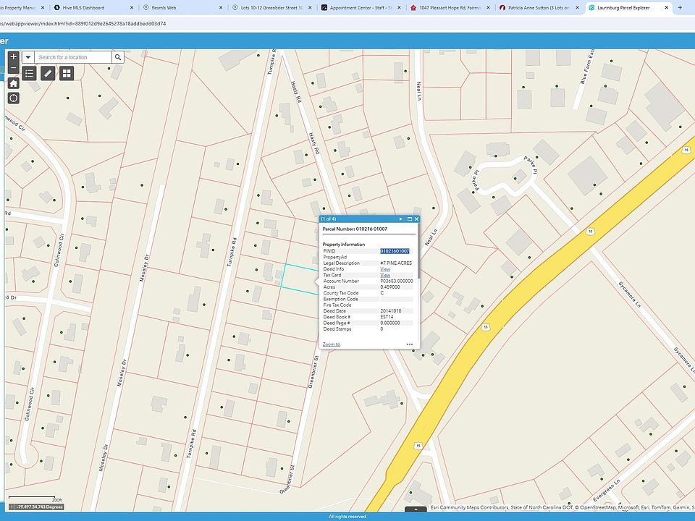Open the Basemap Gallery grid icon
695x521 pixels.
(x=66, y=73)
